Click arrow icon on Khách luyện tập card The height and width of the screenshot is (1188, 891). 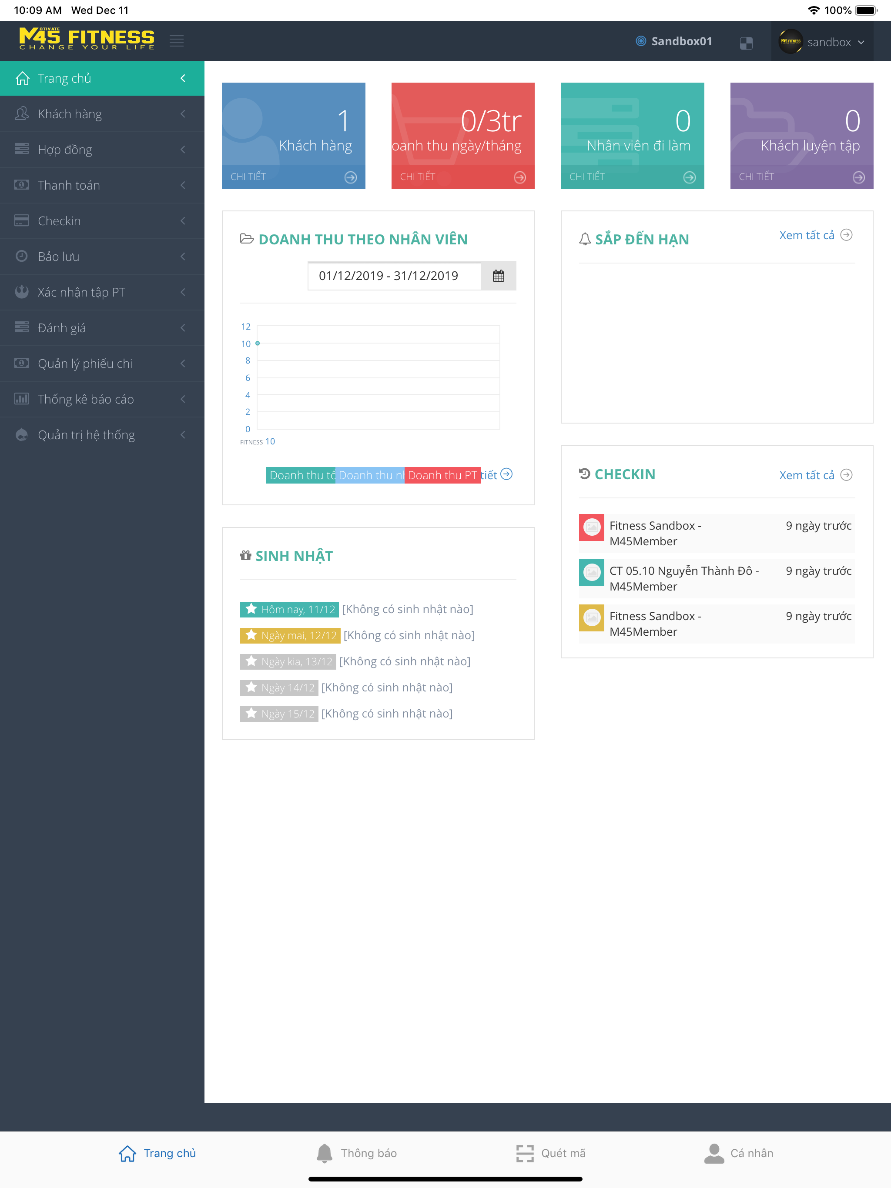(859, 177)
